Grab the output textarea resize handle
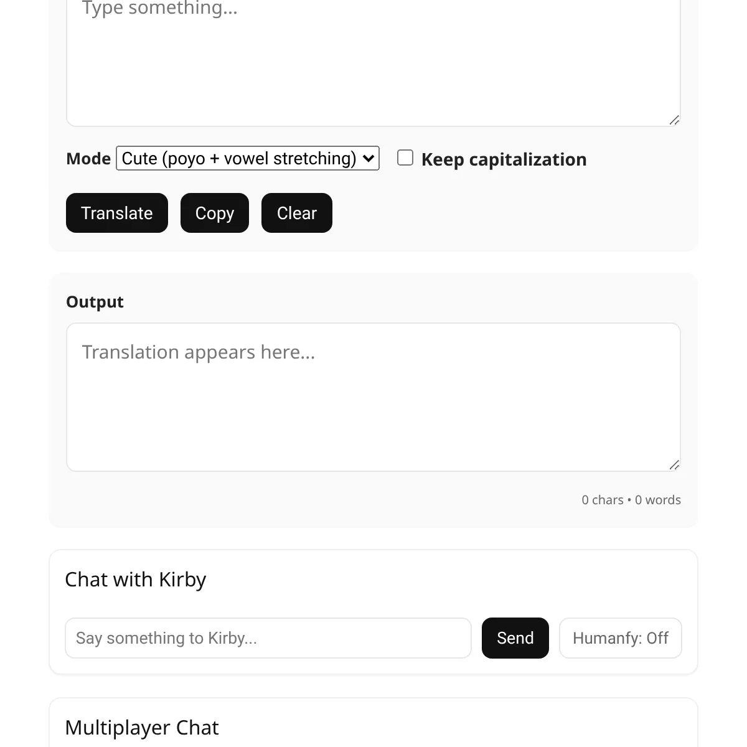This screenshot has width=747, height=747. [x=674, y=465]
